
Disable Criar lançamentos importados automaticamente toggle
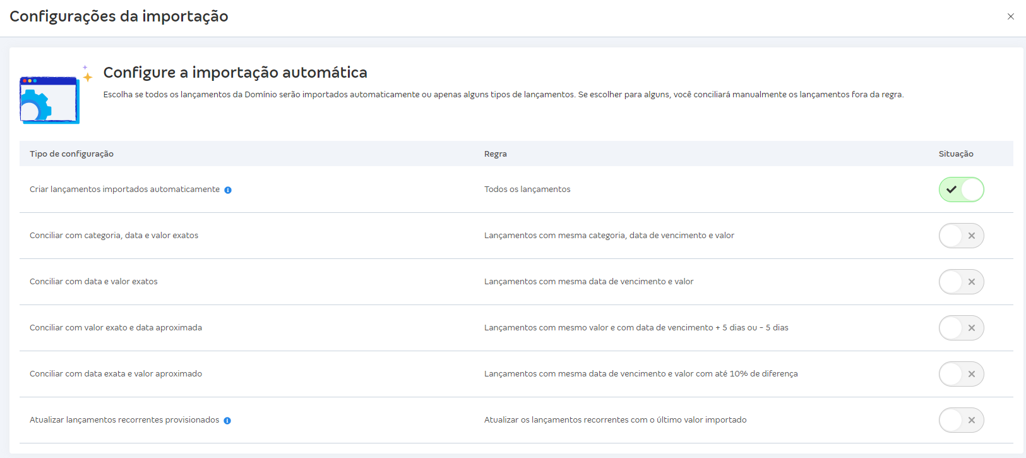[x=961, y=190]
